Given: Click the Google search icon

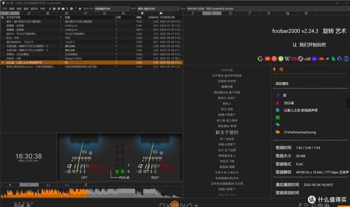Looking at the screenshot, I should [x=260, y=59].
